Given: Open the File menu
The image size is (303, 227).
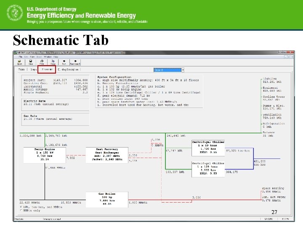Looking at the screenshot, I should 21,57.
